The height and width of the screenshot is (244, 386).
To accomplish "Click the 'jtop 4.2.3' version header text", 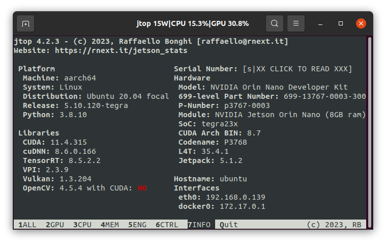I will pos(37,41).
